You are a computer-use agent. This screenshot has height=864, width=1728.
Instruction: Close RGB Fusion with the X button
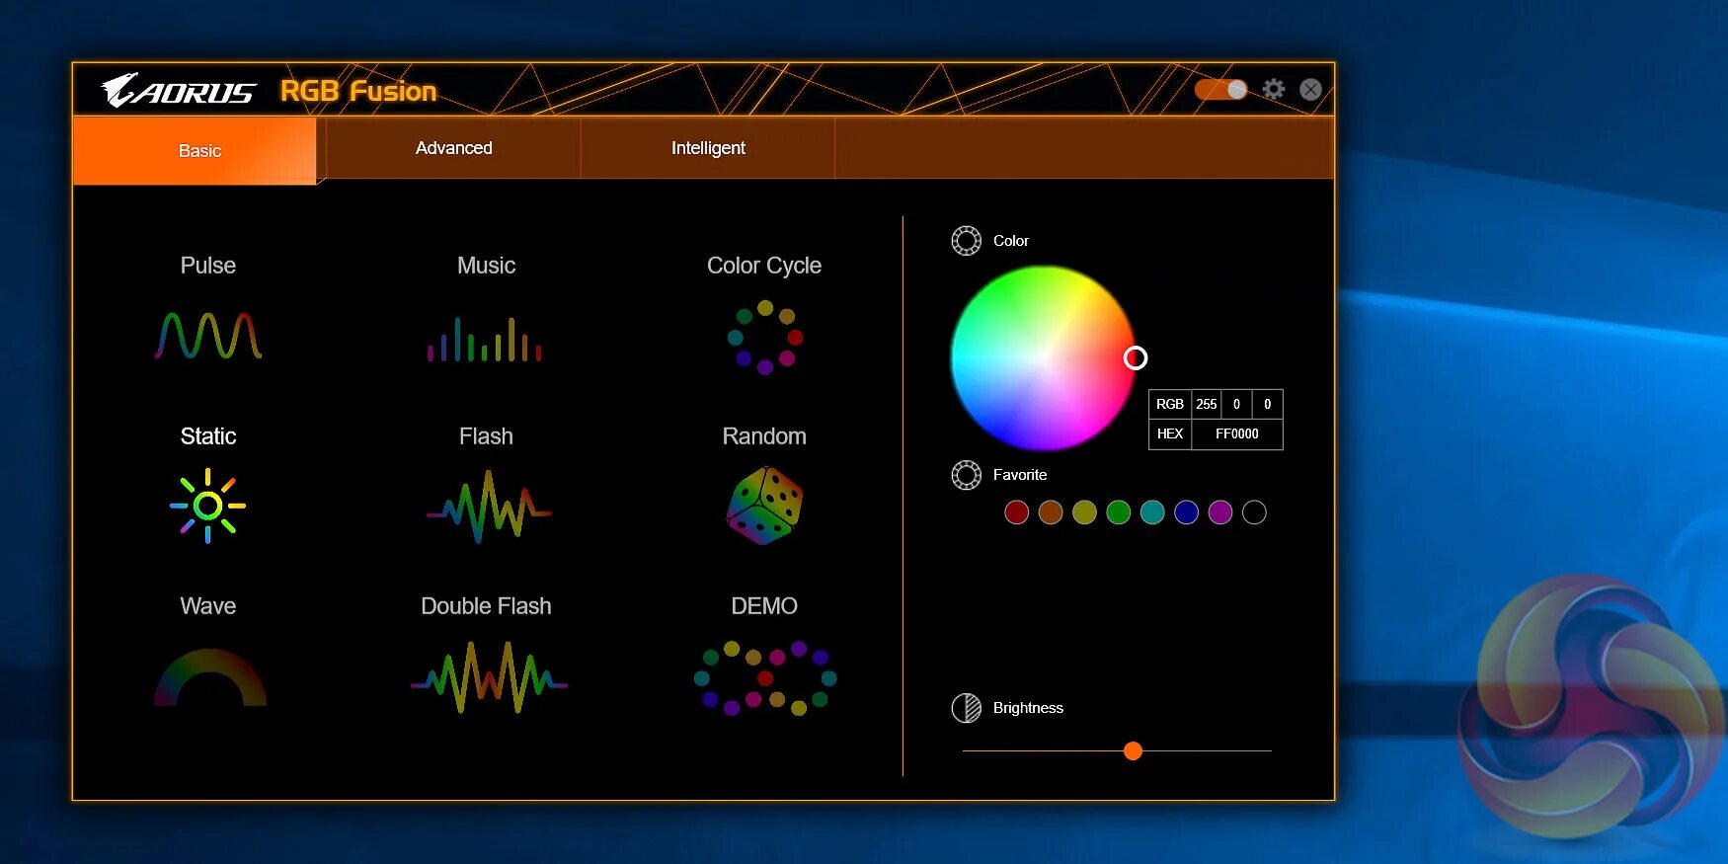pyautogui.click(x=1310, y=90)
